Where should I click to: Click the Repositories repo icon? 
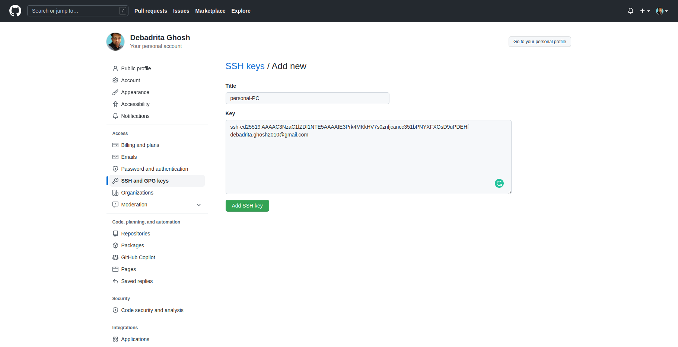115,234
